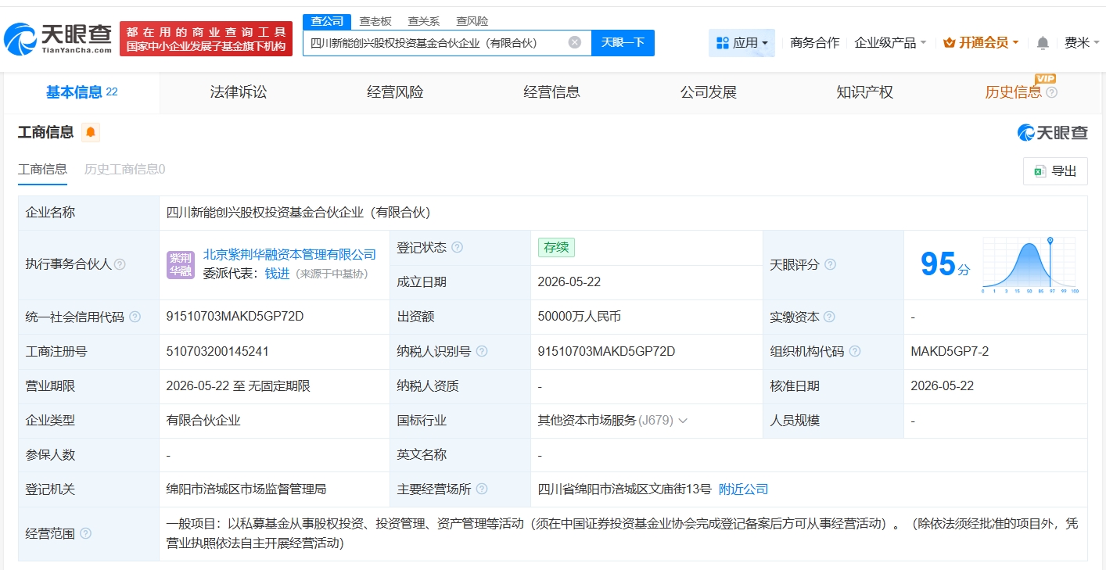Clear the search box with the X icon

574,42
